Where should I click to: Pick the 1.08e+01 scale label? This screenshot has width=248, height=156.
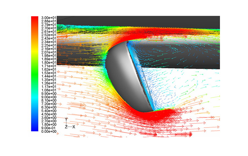(x=49, y=90)
